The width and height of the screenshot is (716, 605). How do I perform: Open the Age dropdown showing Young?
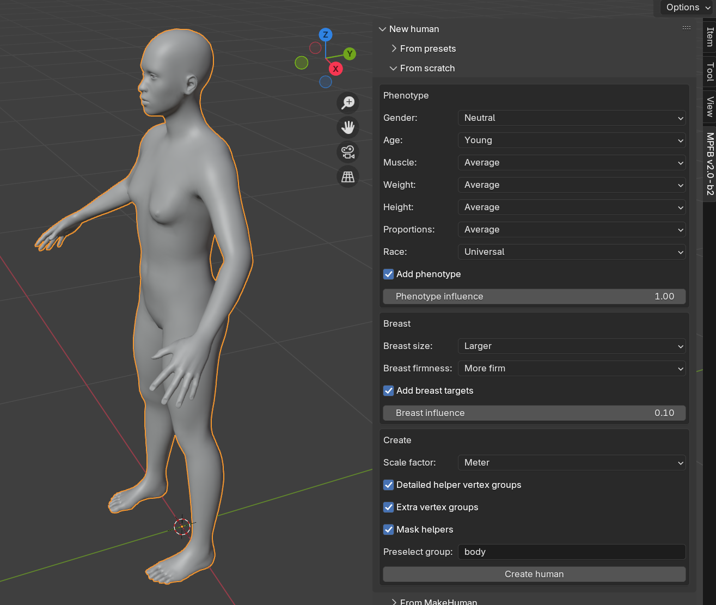click(572, 140)
